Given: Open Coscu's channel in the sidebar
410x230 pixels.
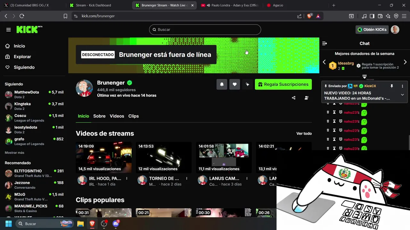Looking at the screenshot, I should 34,118.
